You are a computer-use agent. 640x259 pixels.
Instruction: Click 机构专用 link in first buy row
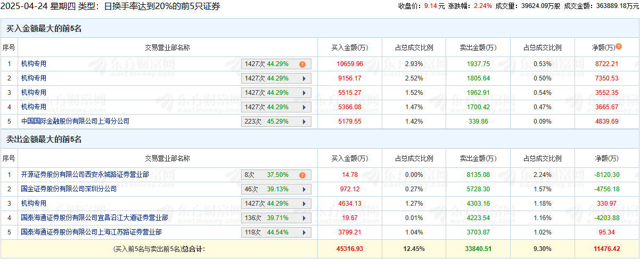pyautogui.click(x=34, y=63)
